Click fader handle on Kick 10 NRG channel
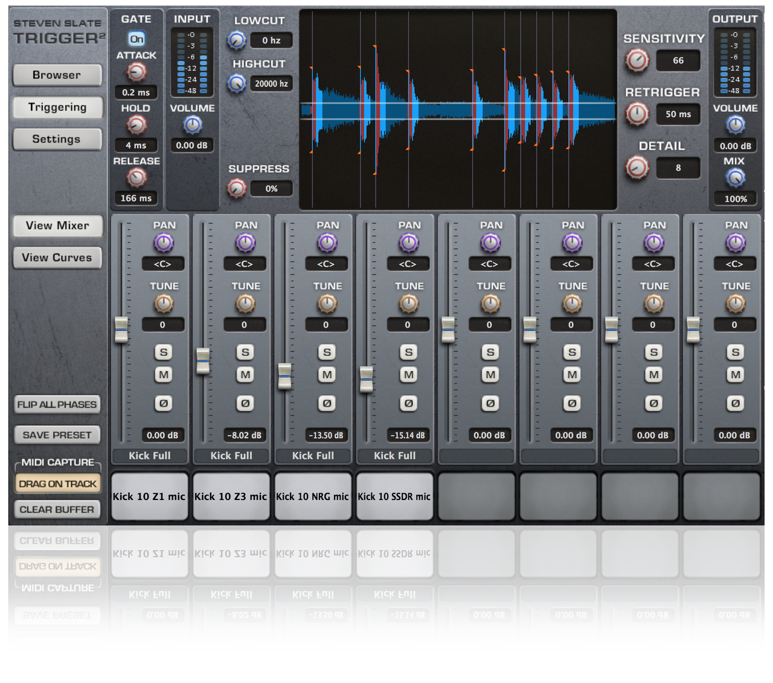 (x=284, y=376)
